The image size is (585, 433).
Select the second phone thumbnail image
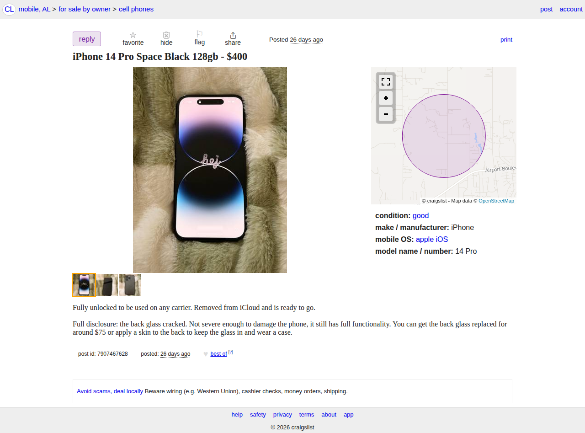pos(107,285)
